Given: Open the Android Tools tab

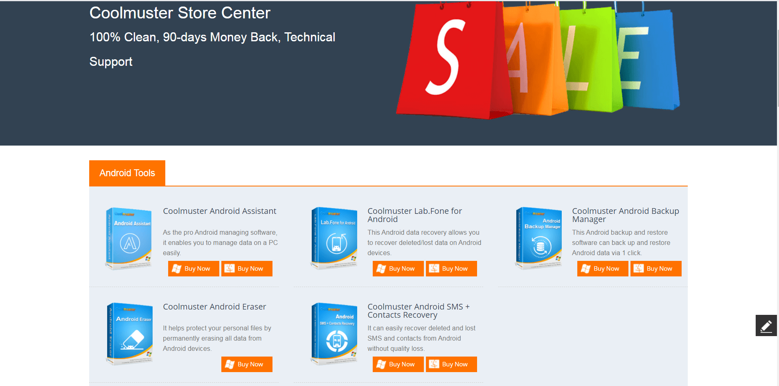Looking at the screenshot, I should pyautogui.click(x=127, y=173).
